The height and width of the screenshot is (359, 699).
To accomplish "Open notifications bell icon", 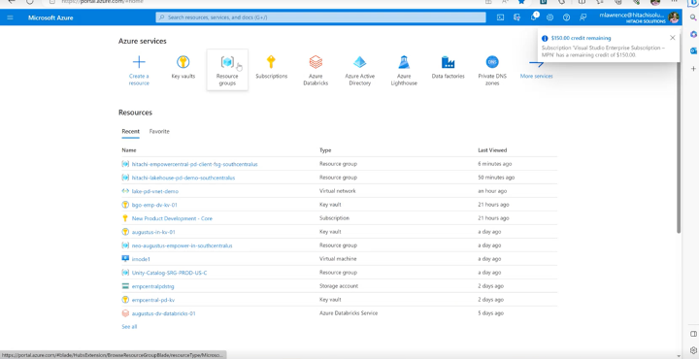I will (x=534, y=17).
